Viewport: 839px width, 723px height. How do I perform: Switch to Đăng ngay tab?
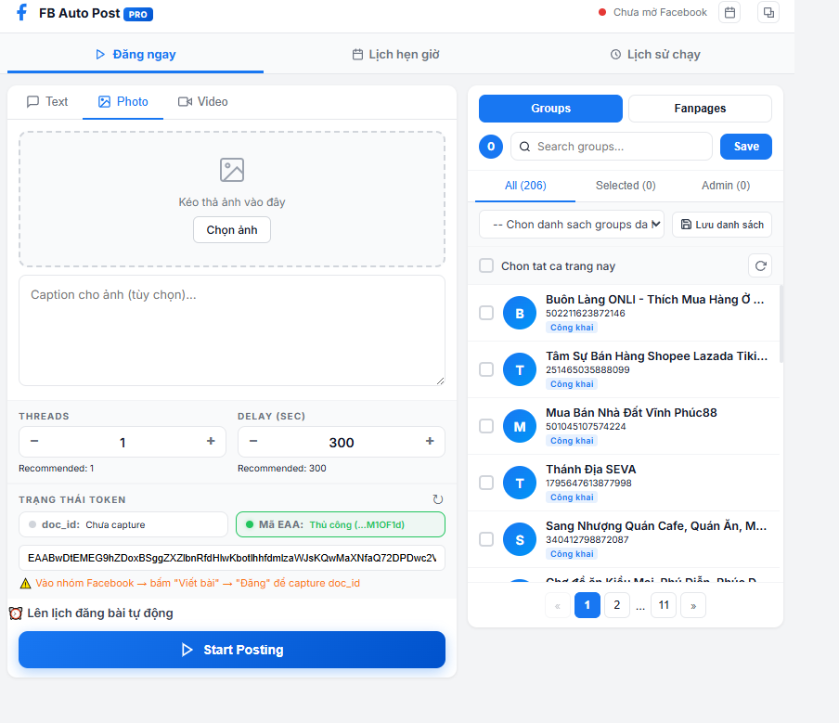click(136, 55)
